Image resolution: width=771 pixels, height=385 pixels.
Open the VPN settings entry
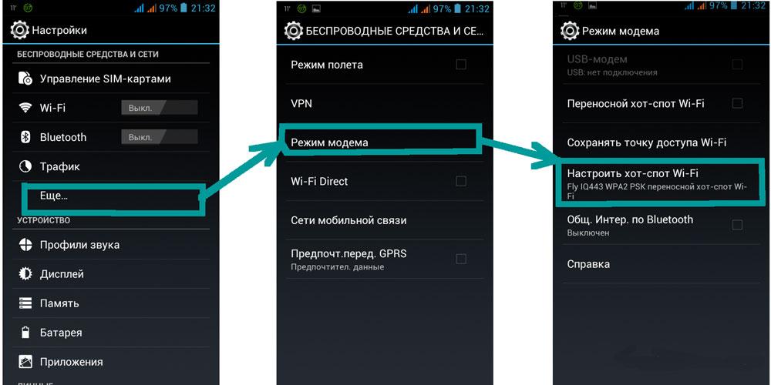(385, 104)
